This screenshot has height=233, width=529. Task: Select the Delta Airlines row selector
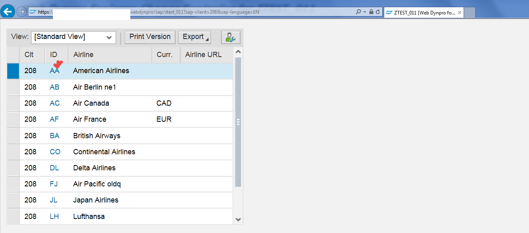tap(13, 168)
